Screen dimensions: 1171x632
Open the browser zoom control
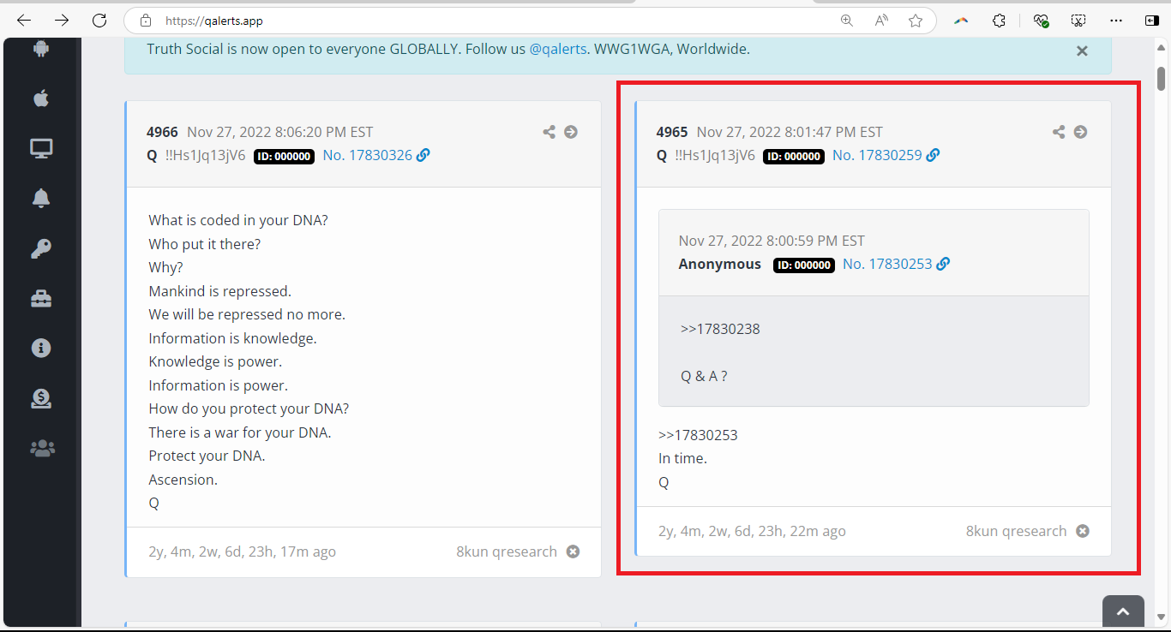coord(847,21)
